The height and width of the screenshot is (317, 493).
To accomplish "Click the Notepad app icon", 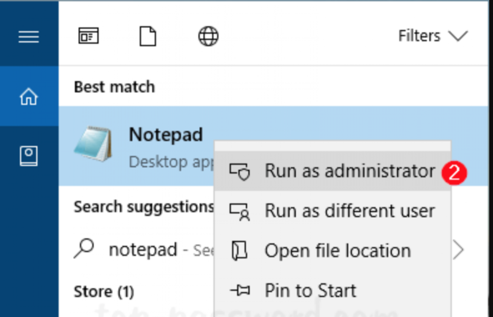I will tap(93, 144).
